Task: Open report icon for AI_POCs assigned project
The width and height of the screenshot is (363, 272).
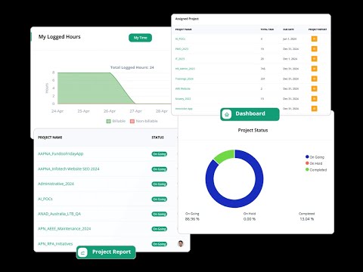Action: click(314, 39)
